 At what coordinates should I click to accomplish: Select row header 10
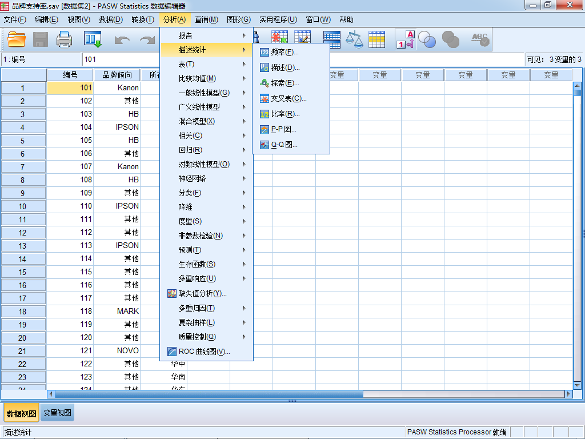click(23, 206)
